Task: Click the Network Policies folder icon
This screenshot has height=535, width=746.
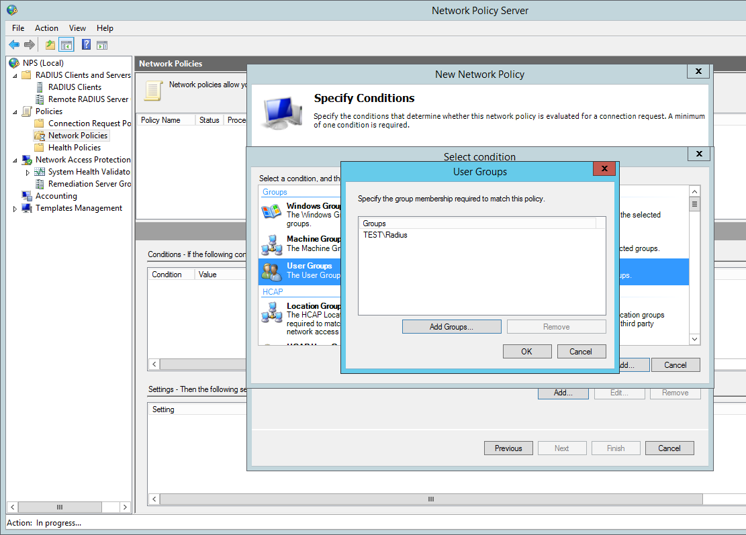Action: [x=40, y=136]
